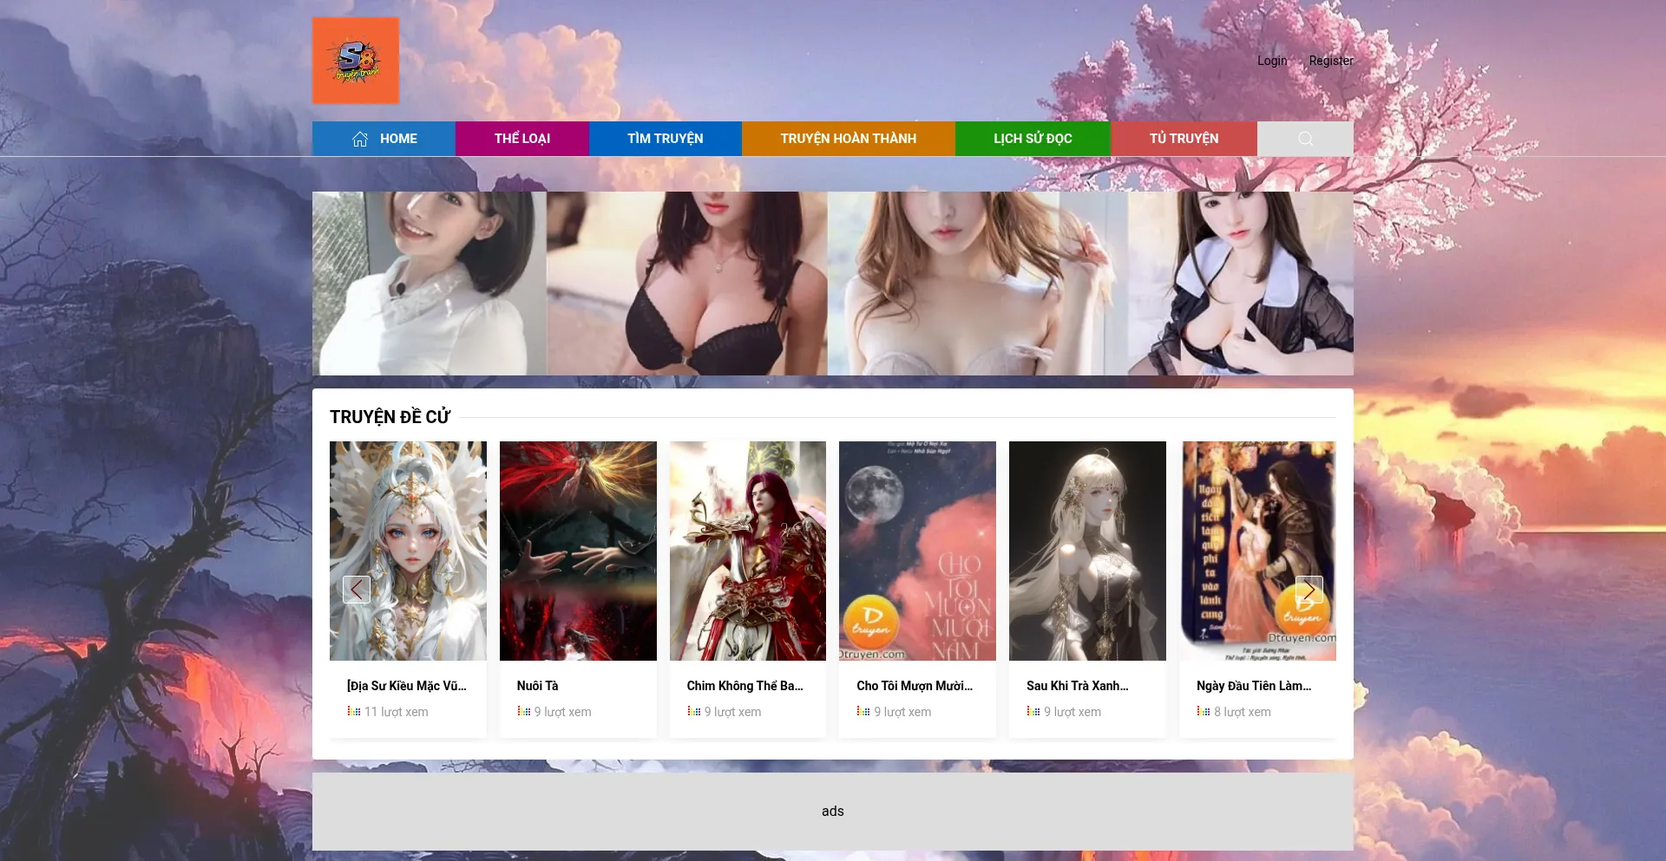Click view-count icon beside 8 lượt xem

coord(1204,711)
